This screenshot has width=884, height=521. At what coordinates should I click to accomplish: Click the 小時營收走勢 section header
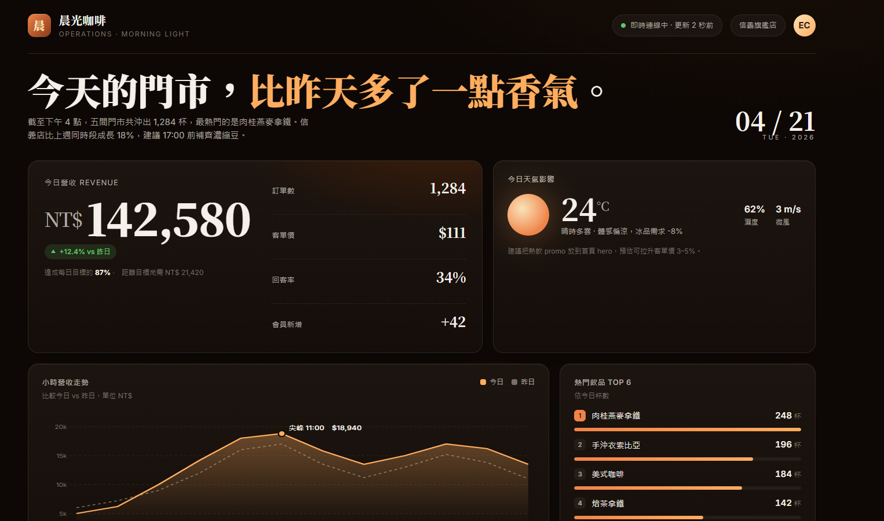pyautogui.click(x=66, y=382)
